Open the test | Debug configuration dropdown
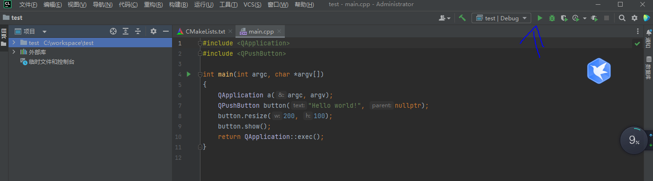653x181 pixels. tap(501, 18)
